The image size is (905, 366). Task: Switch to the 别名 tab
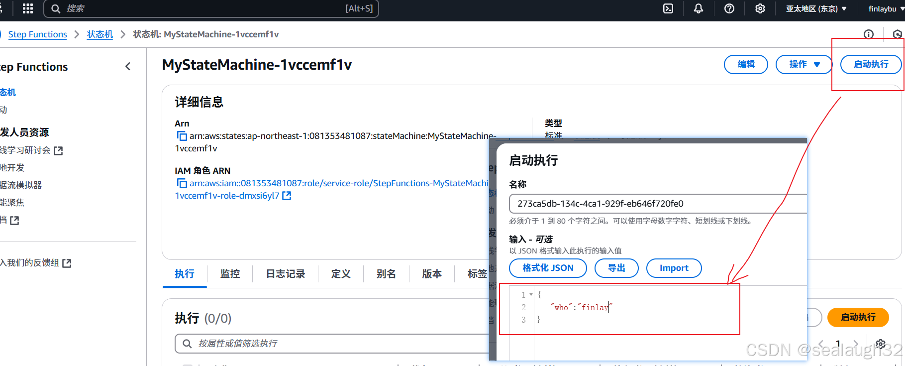[386, 274]
